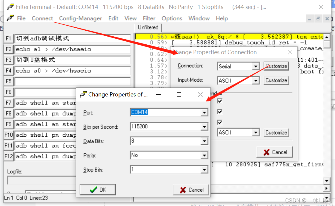Expand the Port COM14 dropdown
Screen dimensions: 335x206
(205, 113)
